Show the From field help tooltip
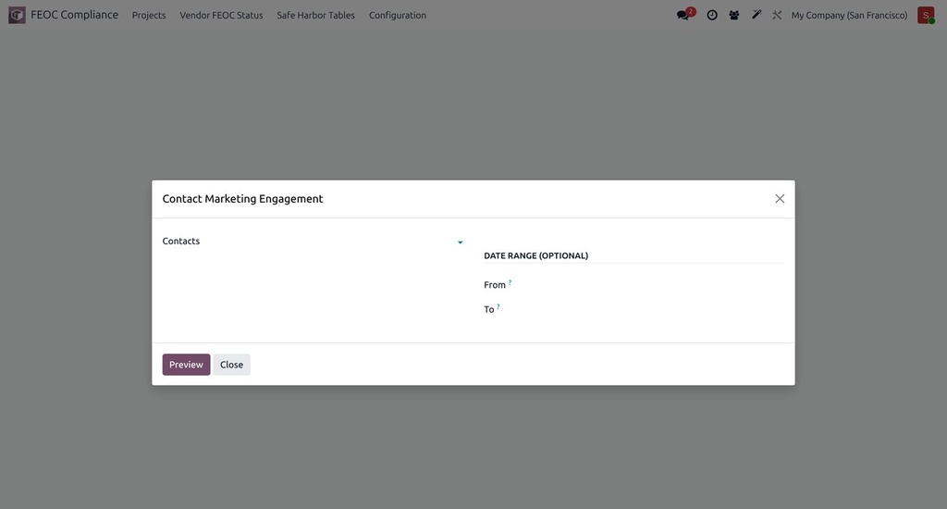Viewport: 947px width, 509px height. (510, 282)
